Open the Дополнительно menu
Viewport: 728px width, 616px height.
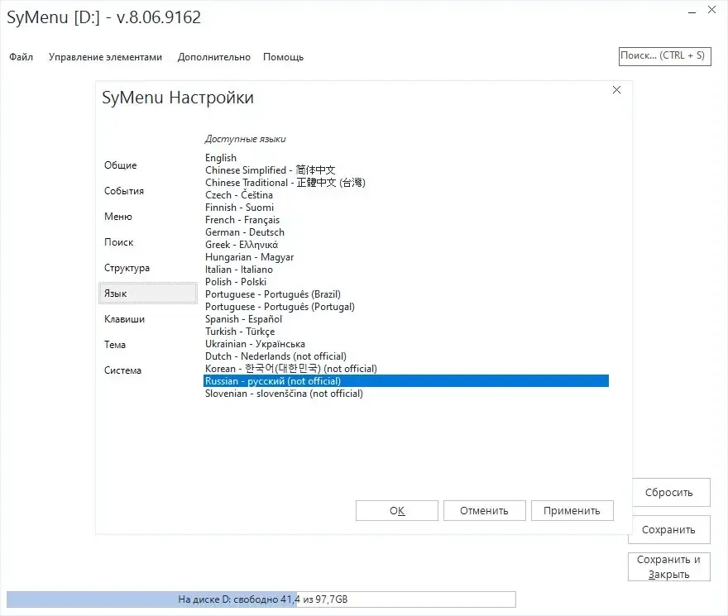pyautogui.click(x=214, y=57)
